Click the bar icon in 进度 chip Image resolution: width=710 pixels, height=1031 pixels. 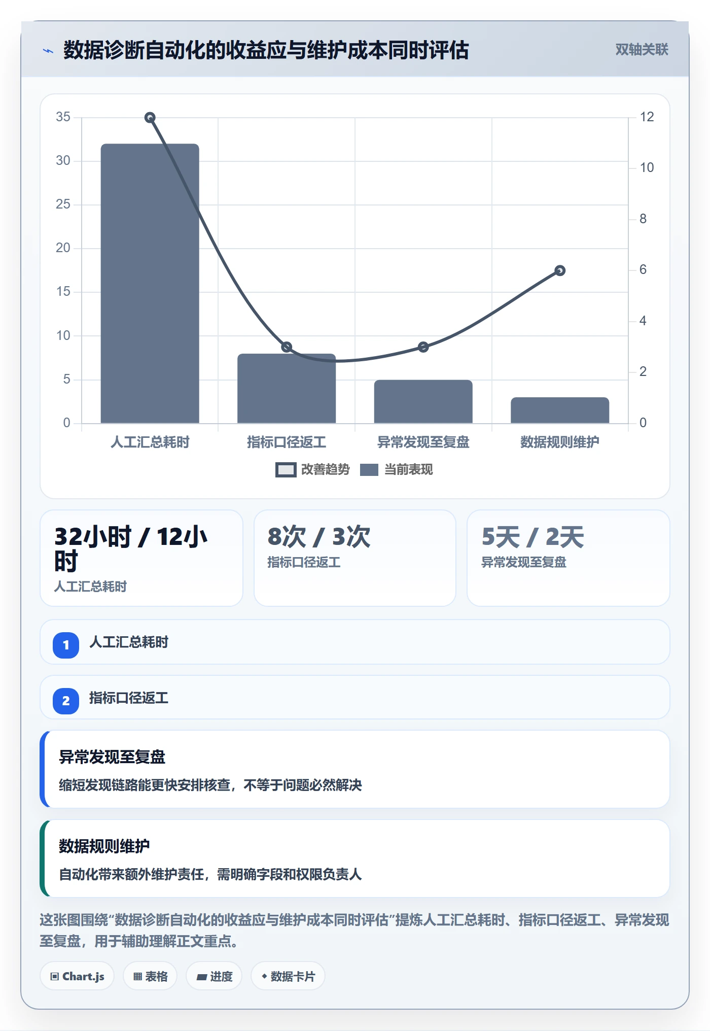pyautogui.click(x=201, y=977)
